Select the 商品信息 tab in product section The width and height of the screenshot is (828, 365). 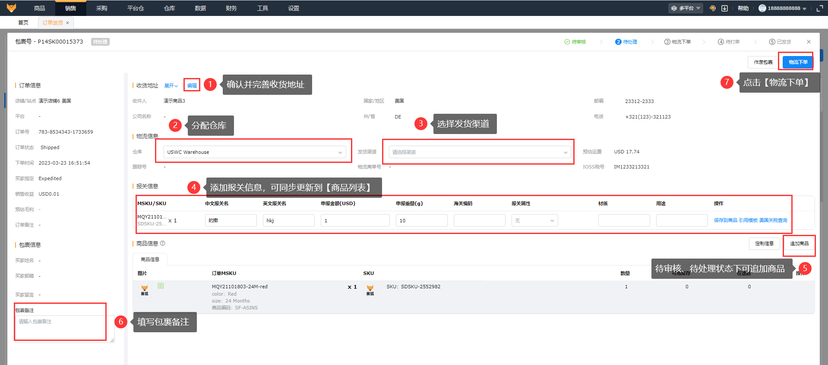pyautogui.click(x=150, y=259)
